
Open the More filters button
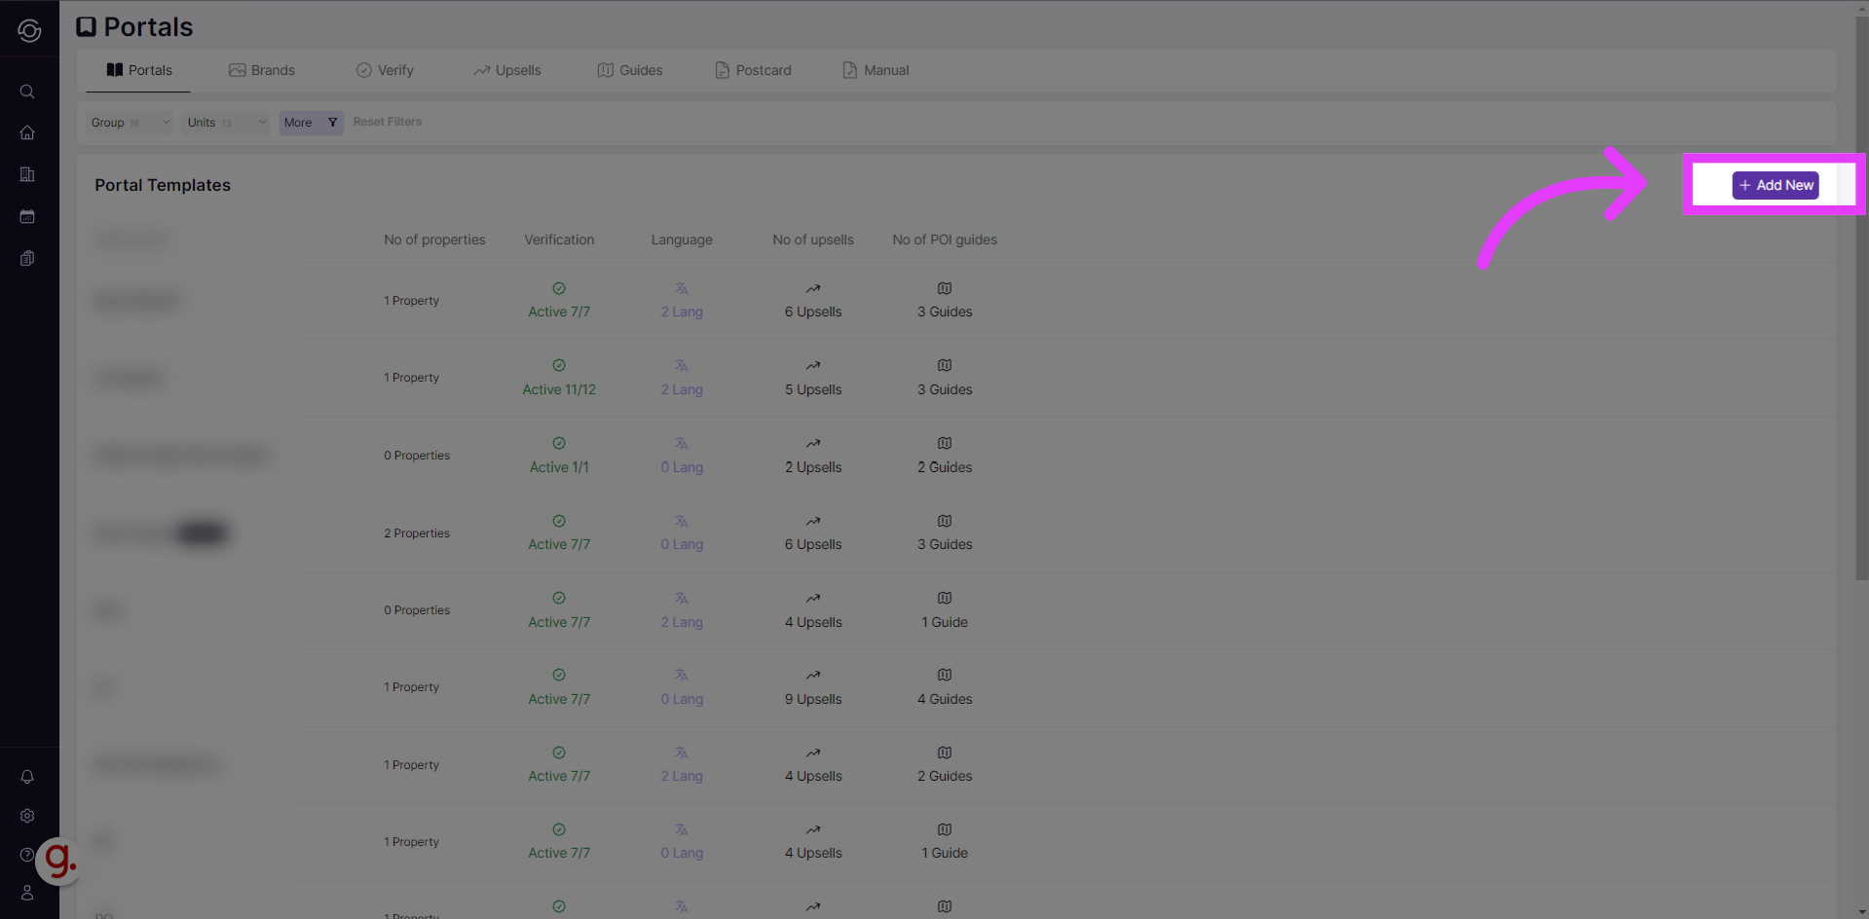[x=311, y=123]
